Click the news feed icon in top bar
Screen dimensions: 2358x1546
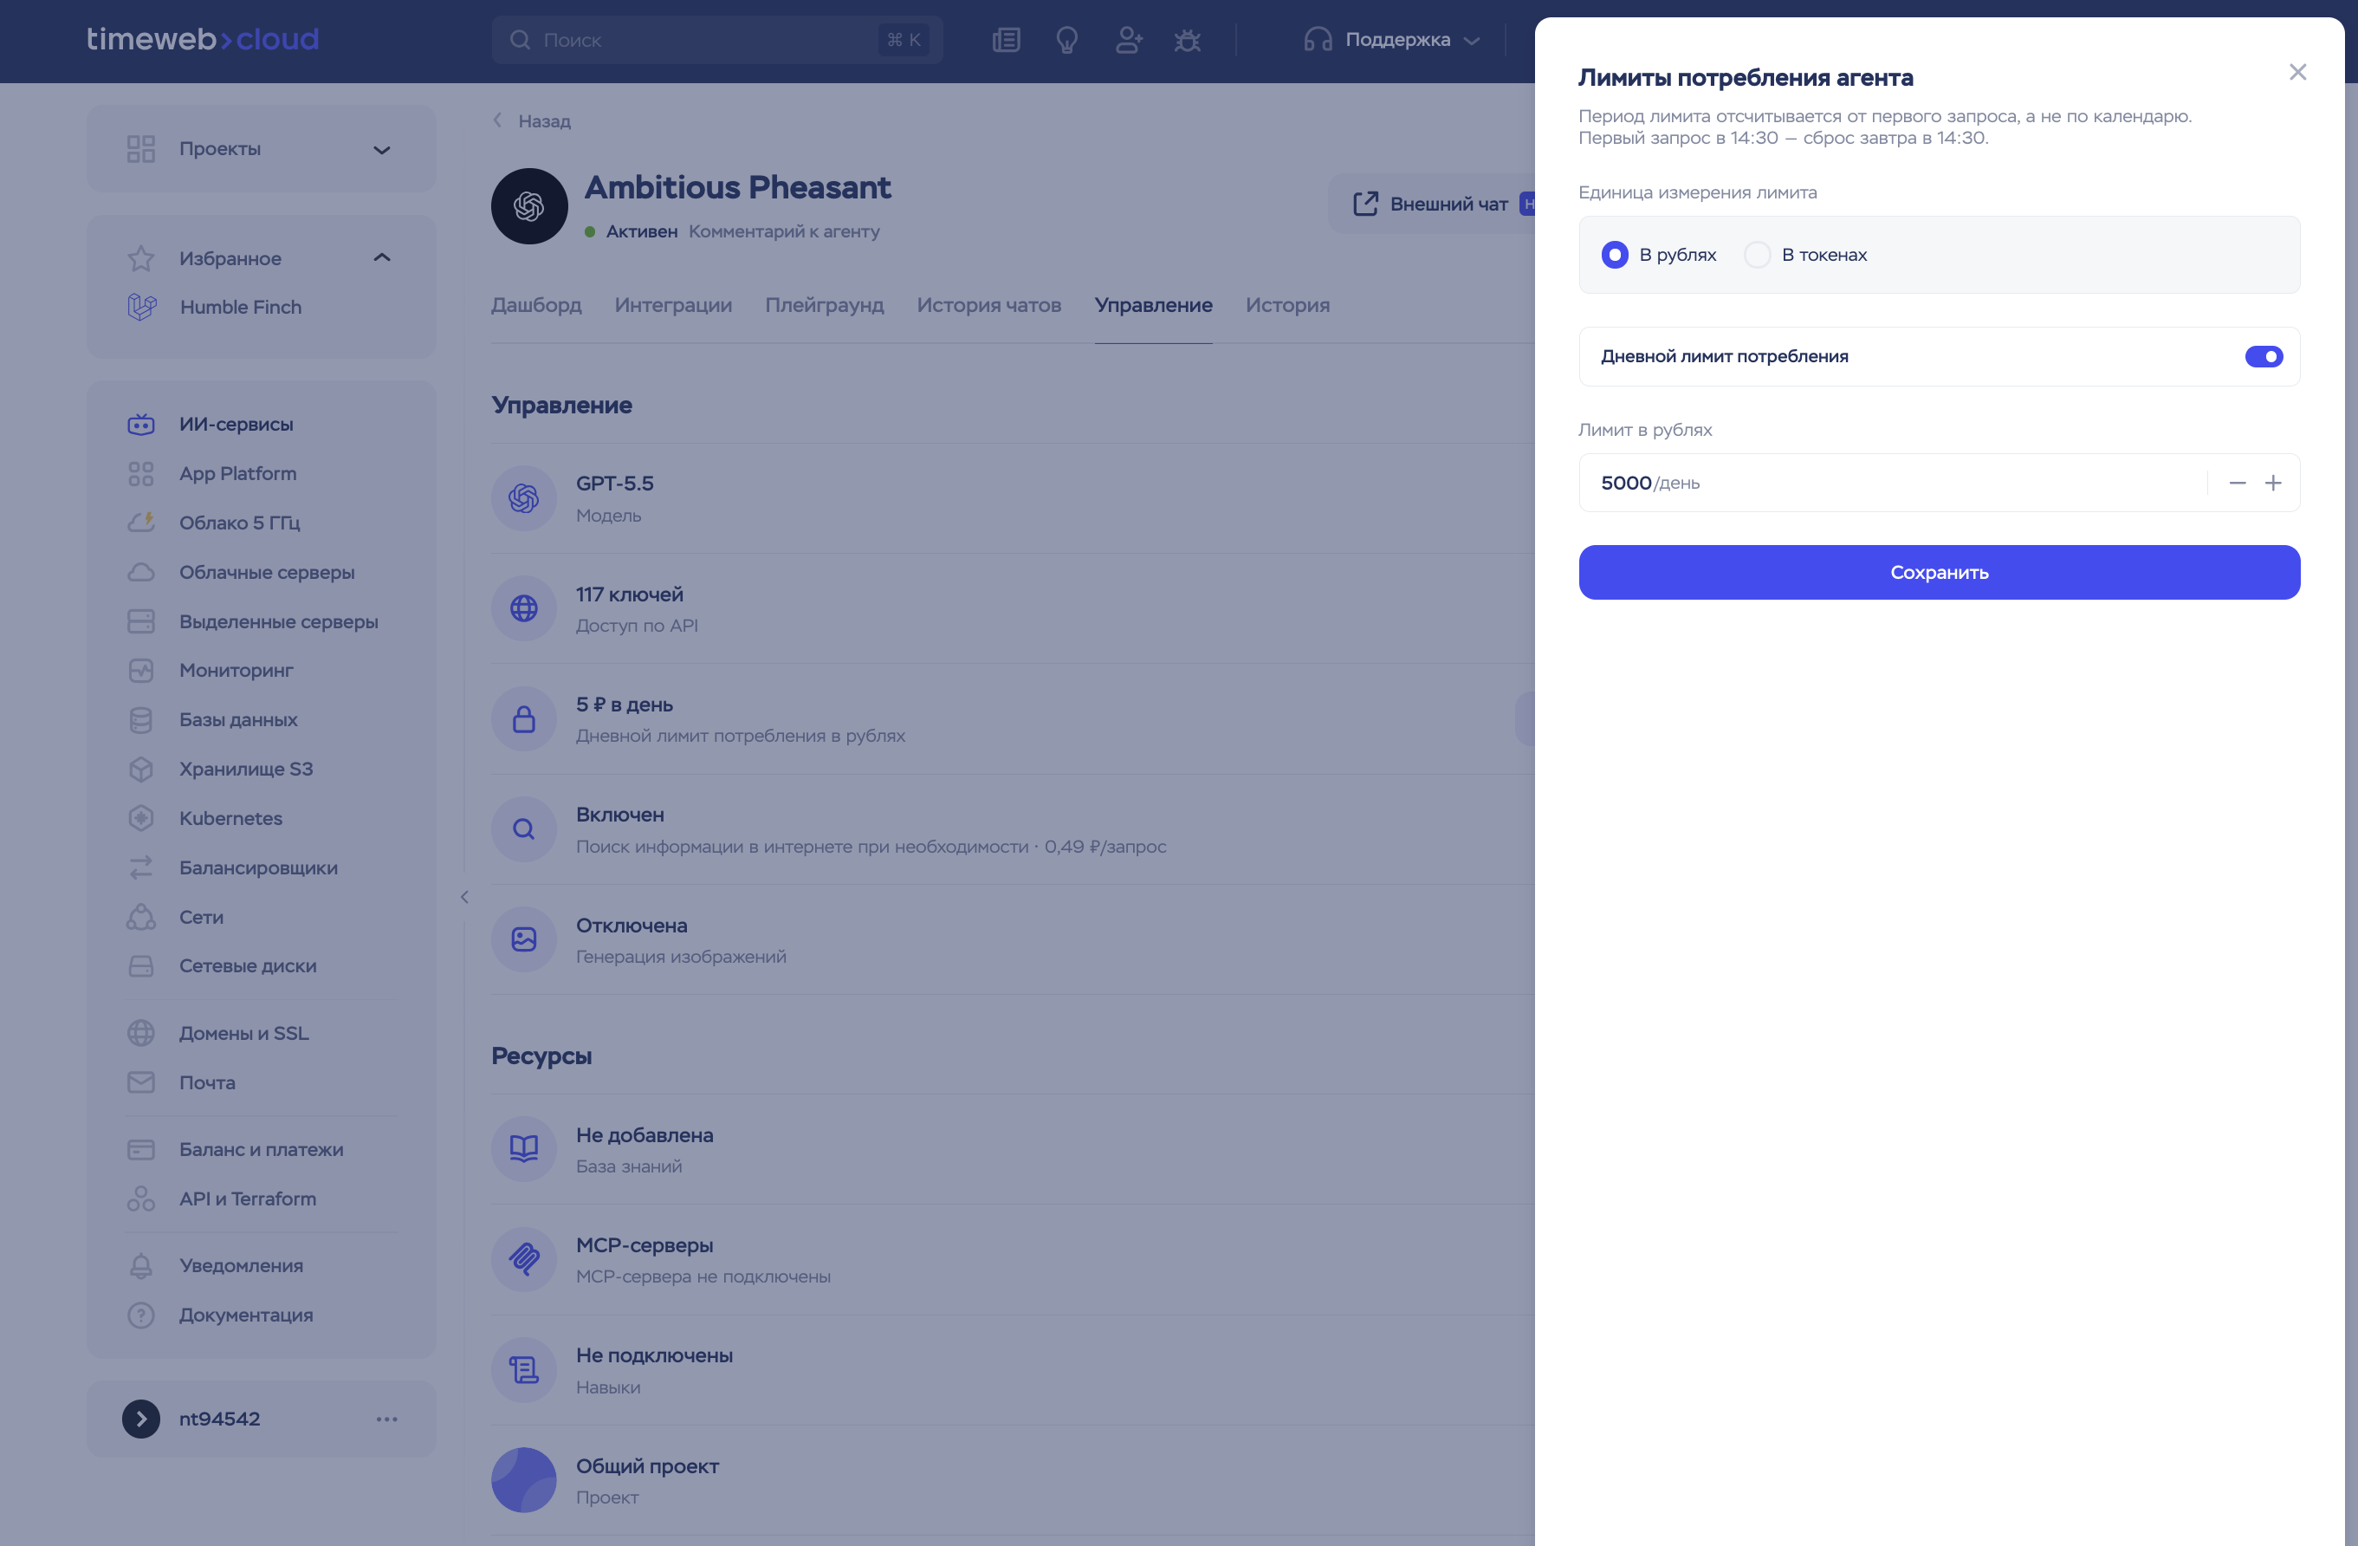1006,40
